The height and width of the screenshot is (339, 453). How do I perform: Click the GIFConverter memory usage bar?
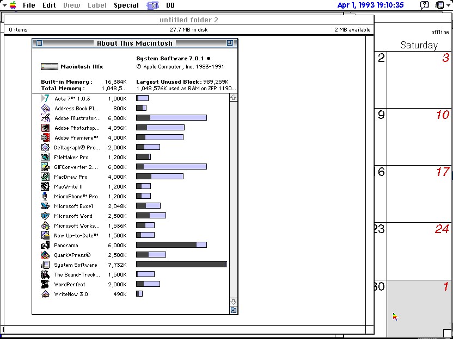[172, 167]
